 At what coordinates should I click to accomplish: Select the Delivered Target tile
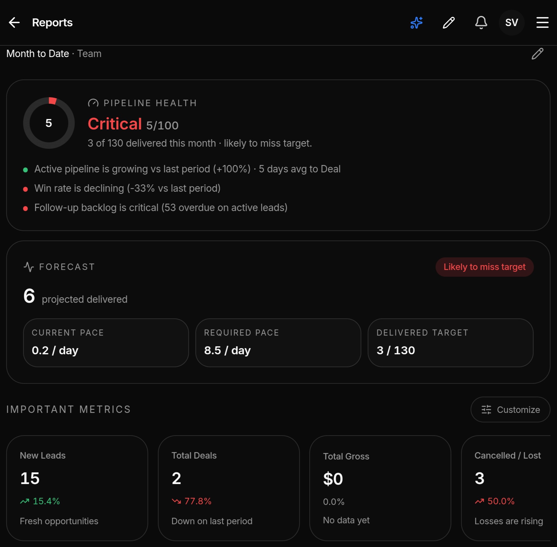pos(450,342)
